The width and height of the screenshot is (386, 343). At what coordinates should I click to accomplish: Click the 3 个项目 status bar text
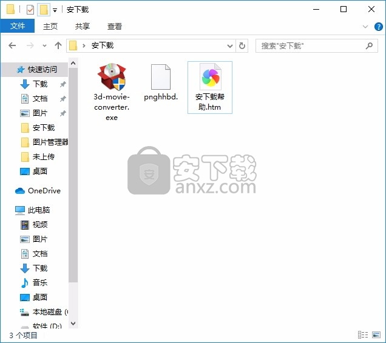[x=23, y=335]
